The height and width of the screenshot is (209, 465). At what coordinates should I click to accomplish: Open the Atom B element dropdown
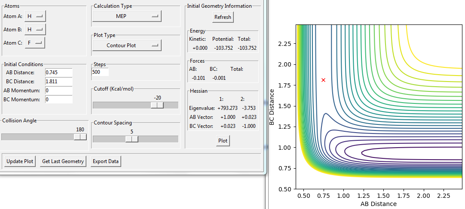pyautogui.click(x=35, y=29)
